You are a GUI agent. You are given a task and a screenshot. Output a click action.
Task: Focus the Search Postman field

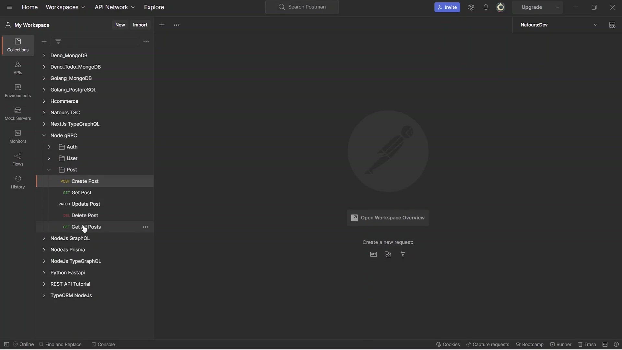click(x=302, y=7)
